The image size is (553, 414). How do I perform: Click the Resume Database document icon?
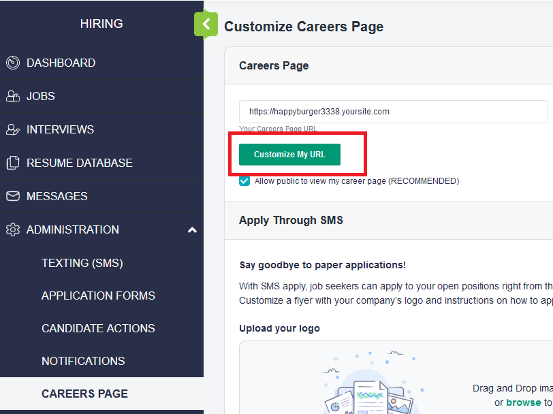click(x=12, y=163)
